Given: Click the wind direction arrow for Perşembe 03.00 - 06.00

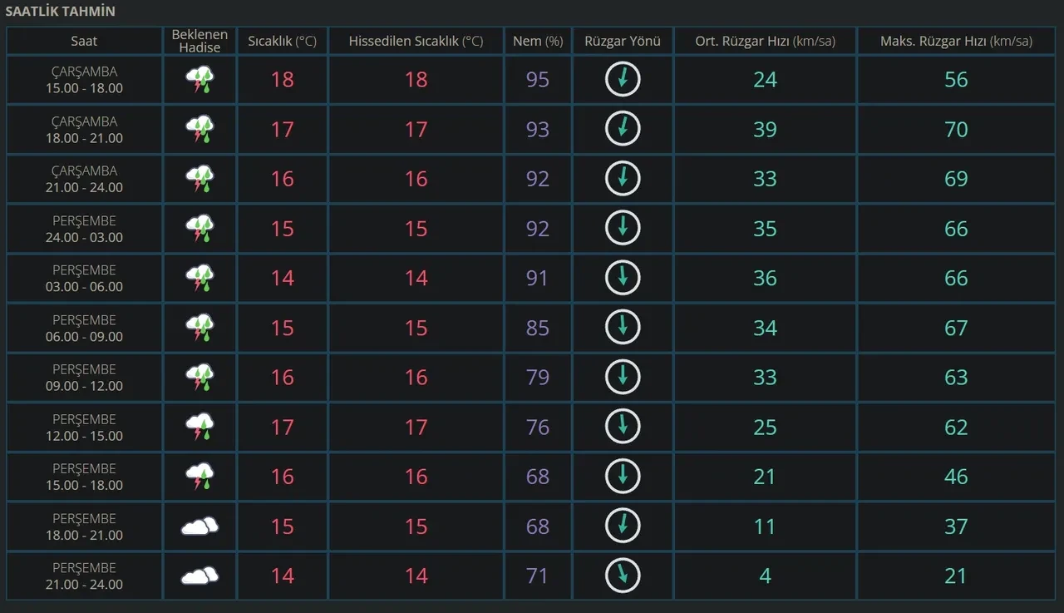Looking at the screenshot, I should click(x=623, y=278).
